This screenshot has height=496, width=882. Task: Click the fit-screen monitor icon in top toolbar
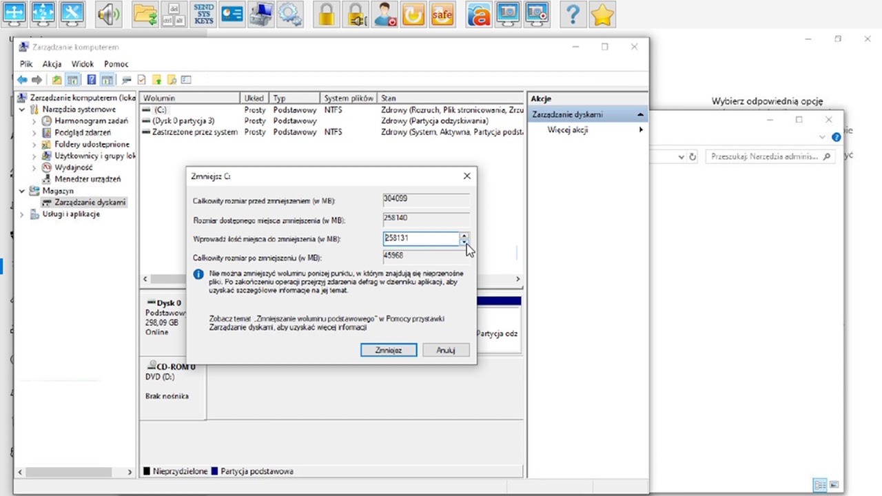coord(14,12)
